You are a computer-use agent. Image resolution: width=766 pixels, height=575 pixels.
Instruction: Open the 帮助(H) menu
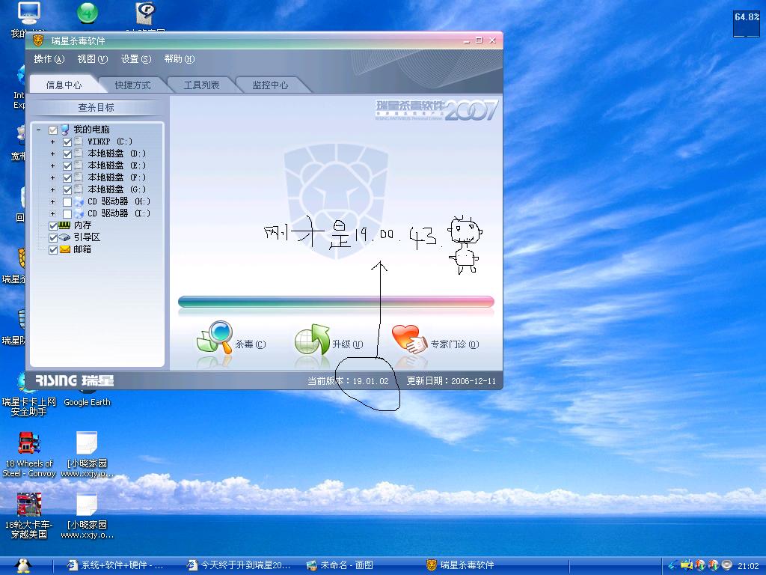[180, 59]
